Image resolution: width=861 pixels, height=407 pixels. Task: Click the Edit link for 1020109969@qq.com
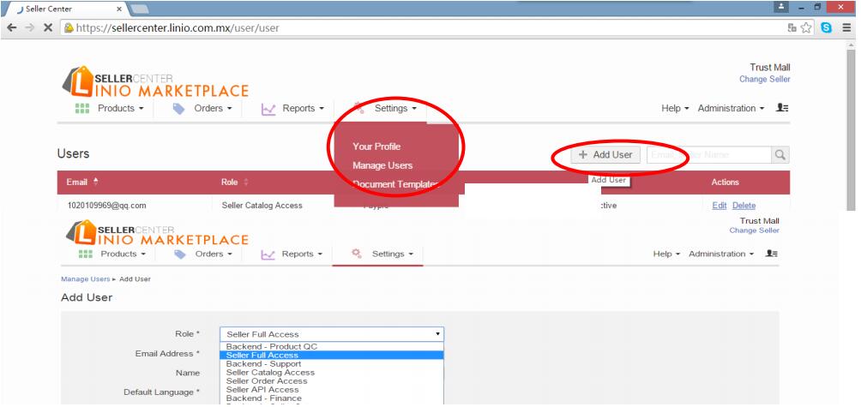720,206
